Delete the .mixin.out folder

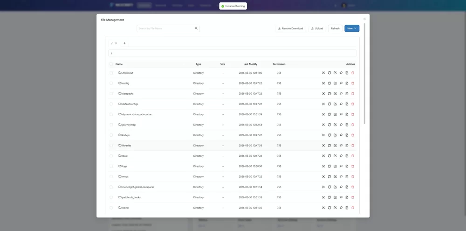point(353,73)
